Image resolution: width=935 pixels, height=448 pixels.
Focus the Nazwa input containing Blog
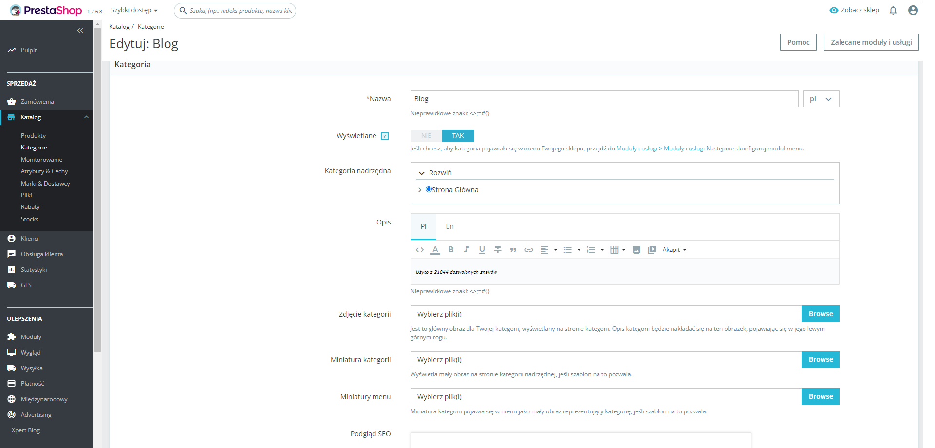tap(604, 99)
